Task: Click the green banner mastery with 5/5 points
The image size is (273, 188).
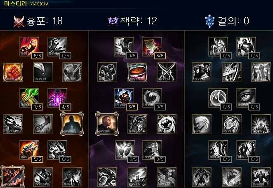Action: pyautogui.click(x=152, y=47)
